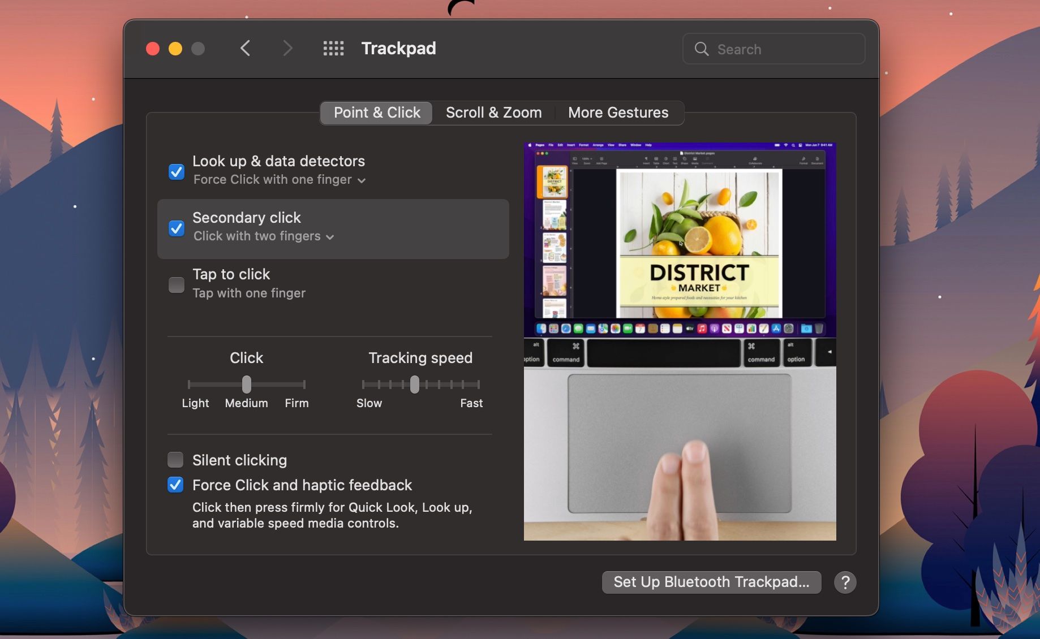Click the forward navigation arrow
Screen dimensions: 1040x639
tap(287, 49)
